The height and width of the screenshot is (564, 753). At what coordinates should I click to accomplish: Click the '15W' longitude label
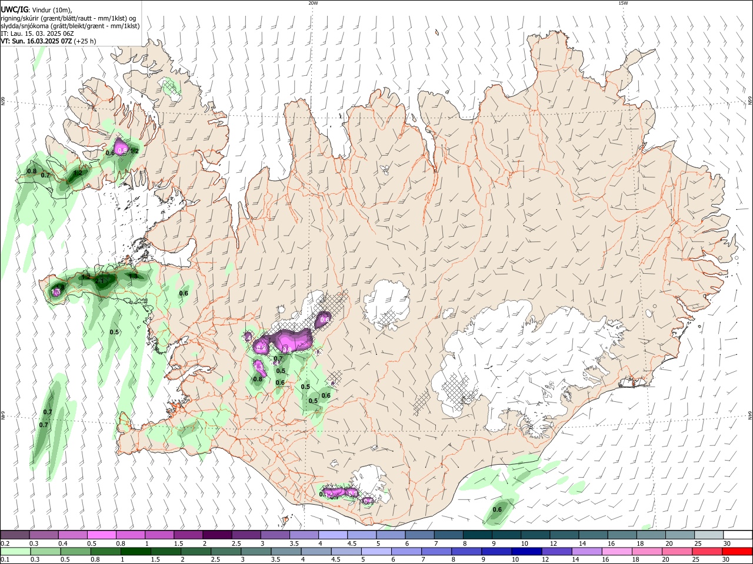click(x=623, y=3)
